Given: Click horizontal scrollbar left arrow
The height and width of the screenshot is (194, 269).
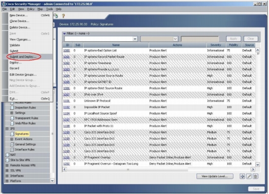Looking at the screenshot, I should pyautogui.click(x=64, y=169).
